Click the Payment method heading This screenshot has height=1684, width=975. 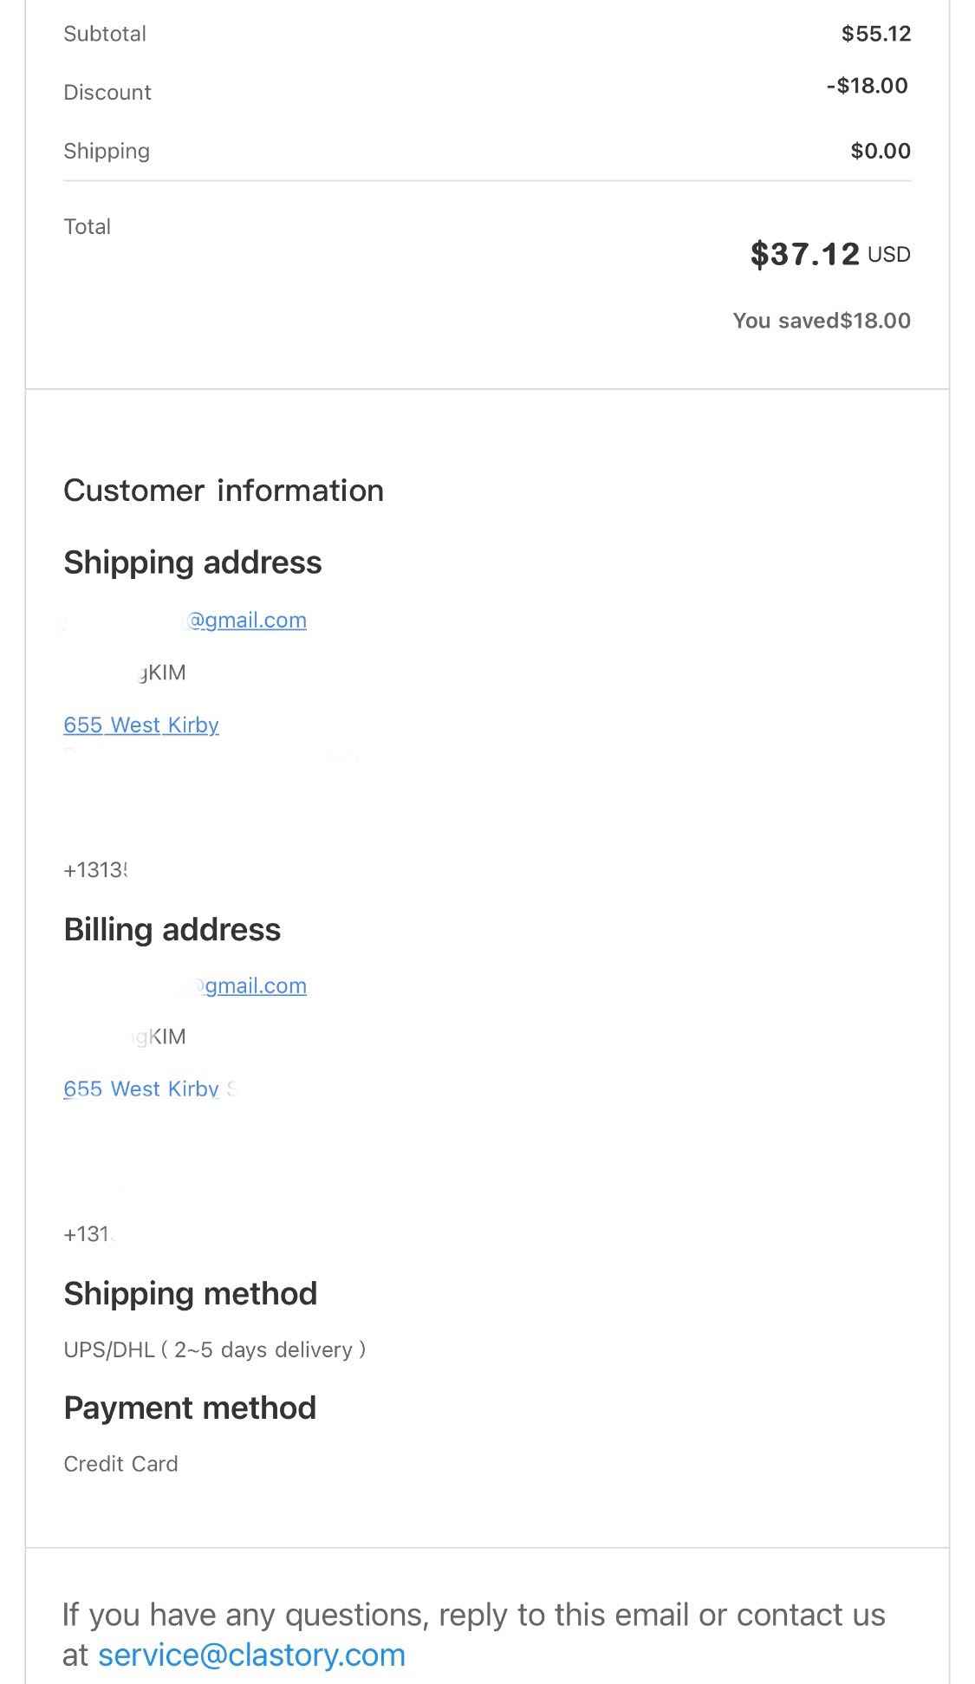[x=190, y=1408]
